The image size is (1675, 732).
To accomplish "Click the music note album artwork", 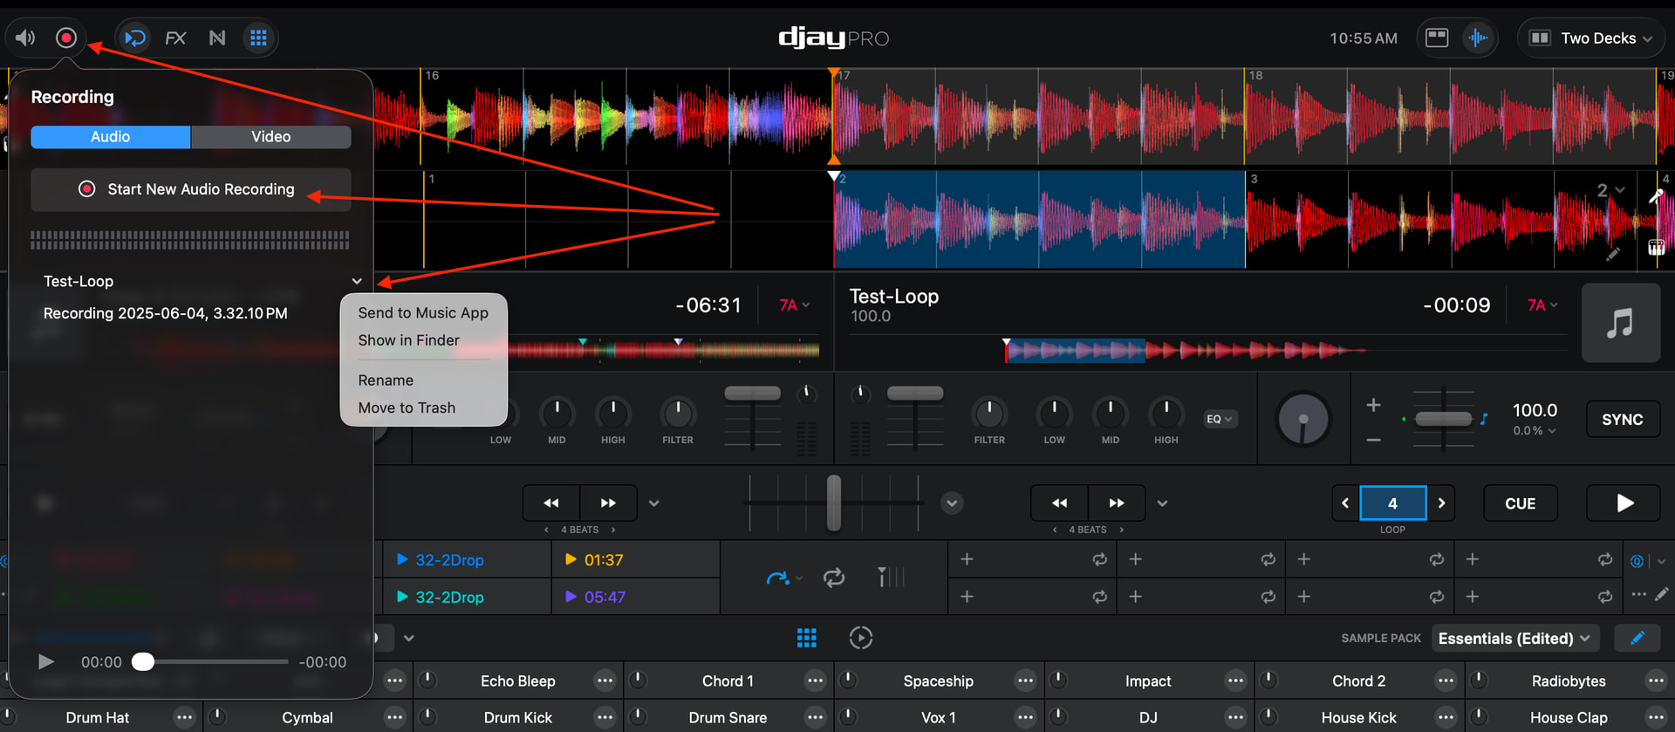I will coord(1620,323).
